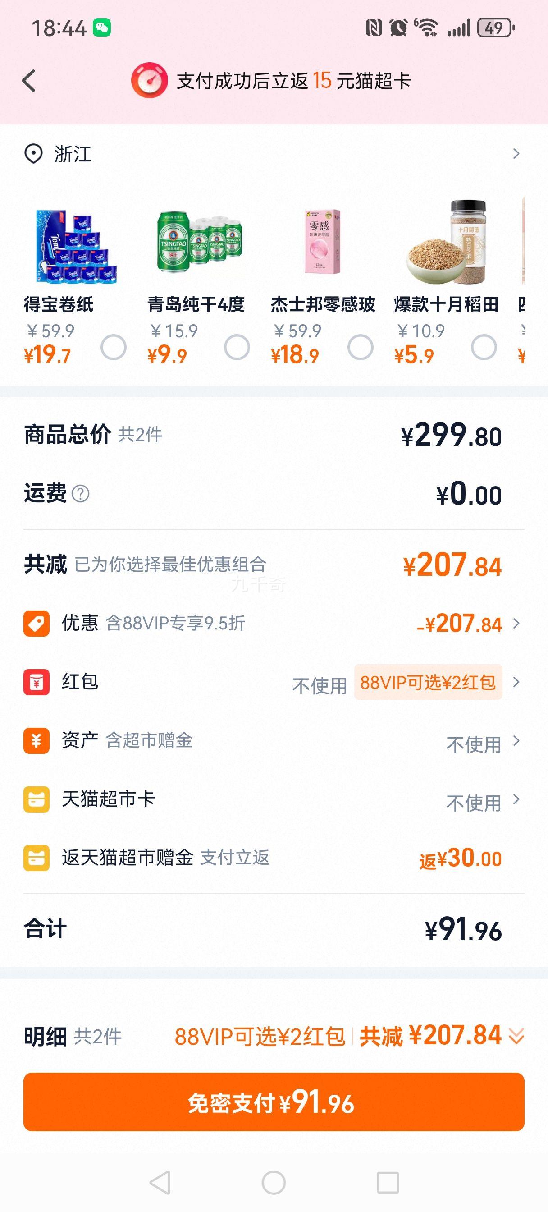This screenshot has width=548, height=1212.
Task: Tap the back arrow icon
Action: coord(29,80)
